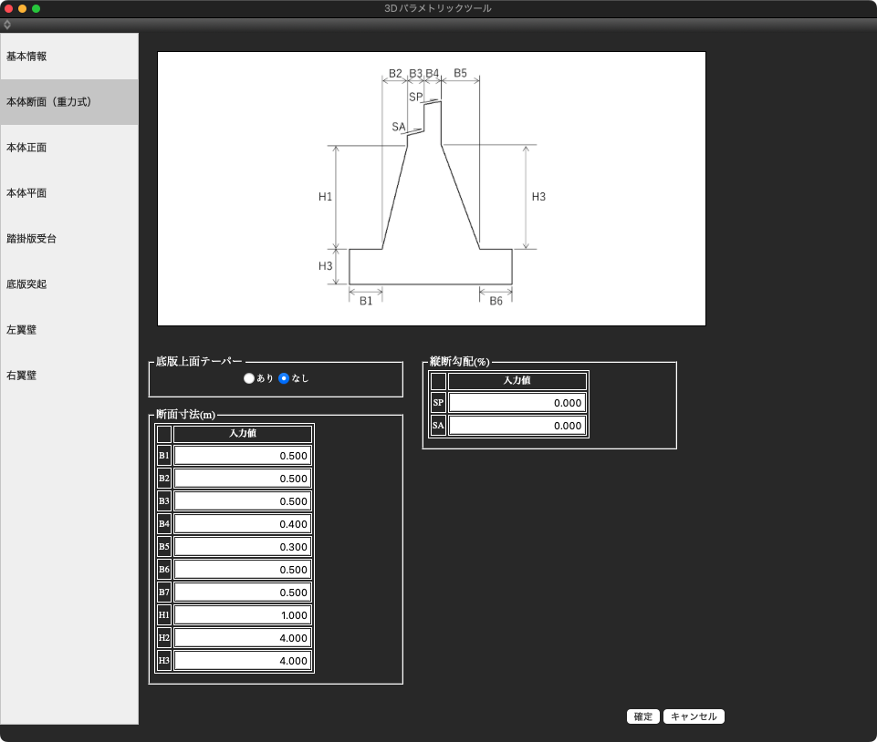Go to the 底版突起 section
The image size is (877, 742).
pyautogui.click(x=69, y=284)
